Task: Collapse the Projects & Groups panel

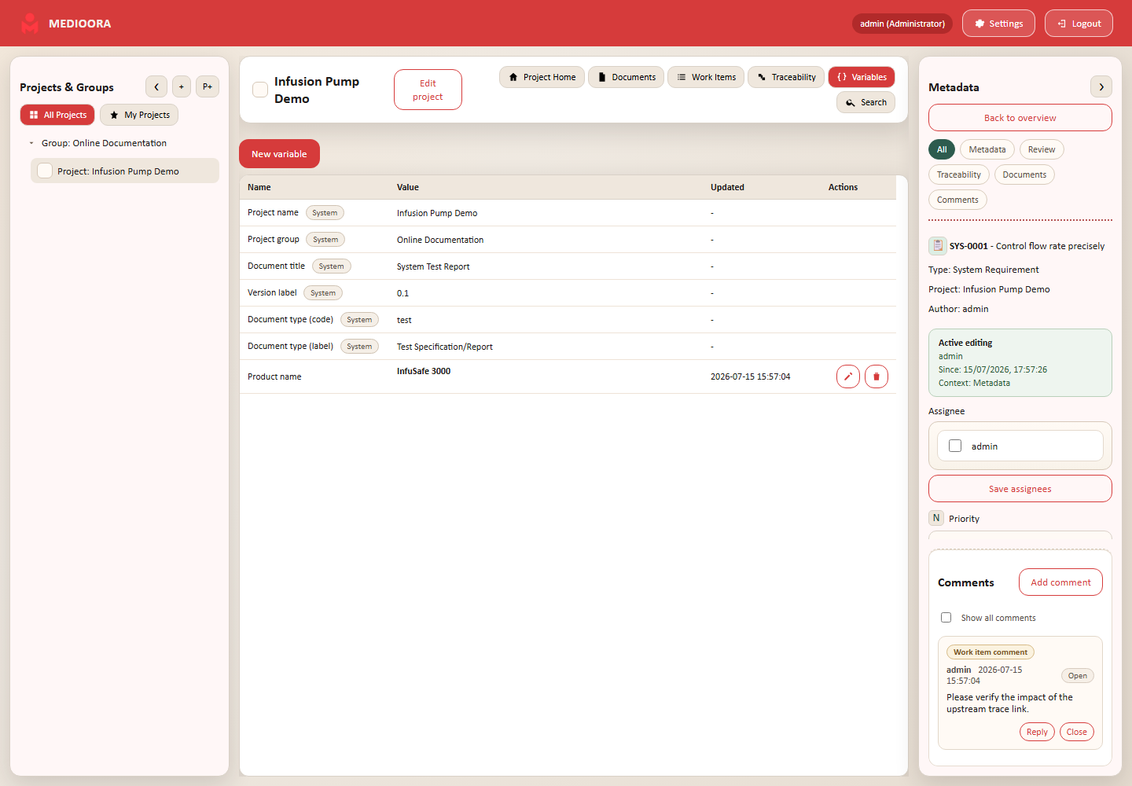Action: (x=156, y=86)
